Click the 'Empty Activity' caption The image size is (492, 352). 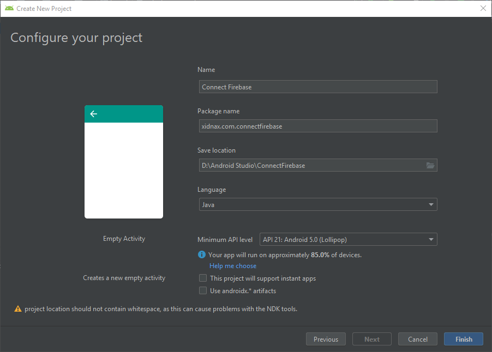pos(124,239)
